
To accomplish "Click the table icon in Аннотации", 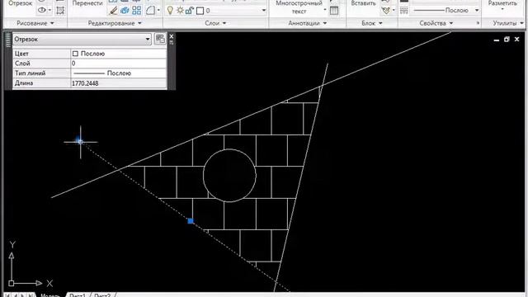I will [x=334, y=11].
